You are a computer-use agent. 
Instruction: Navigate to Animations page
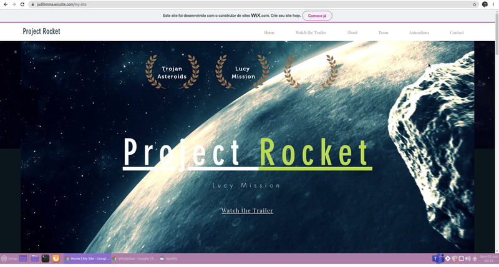pyautogui.click(x=419, y=32)
